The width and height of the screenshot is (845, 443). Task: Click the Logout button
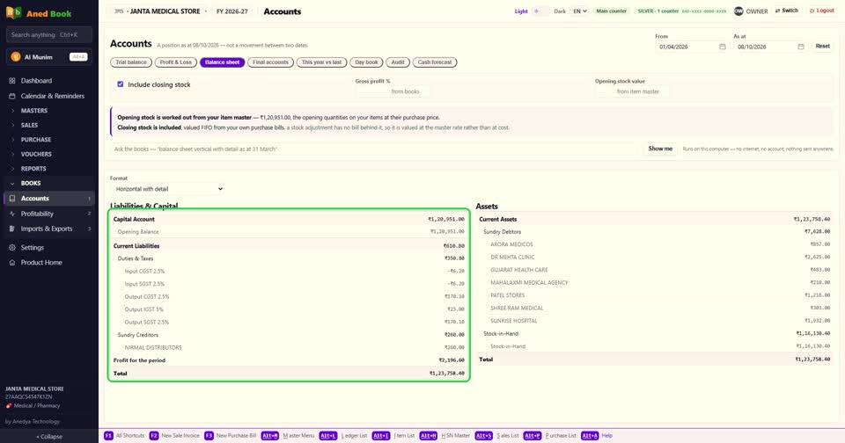(x=822, y=11)
